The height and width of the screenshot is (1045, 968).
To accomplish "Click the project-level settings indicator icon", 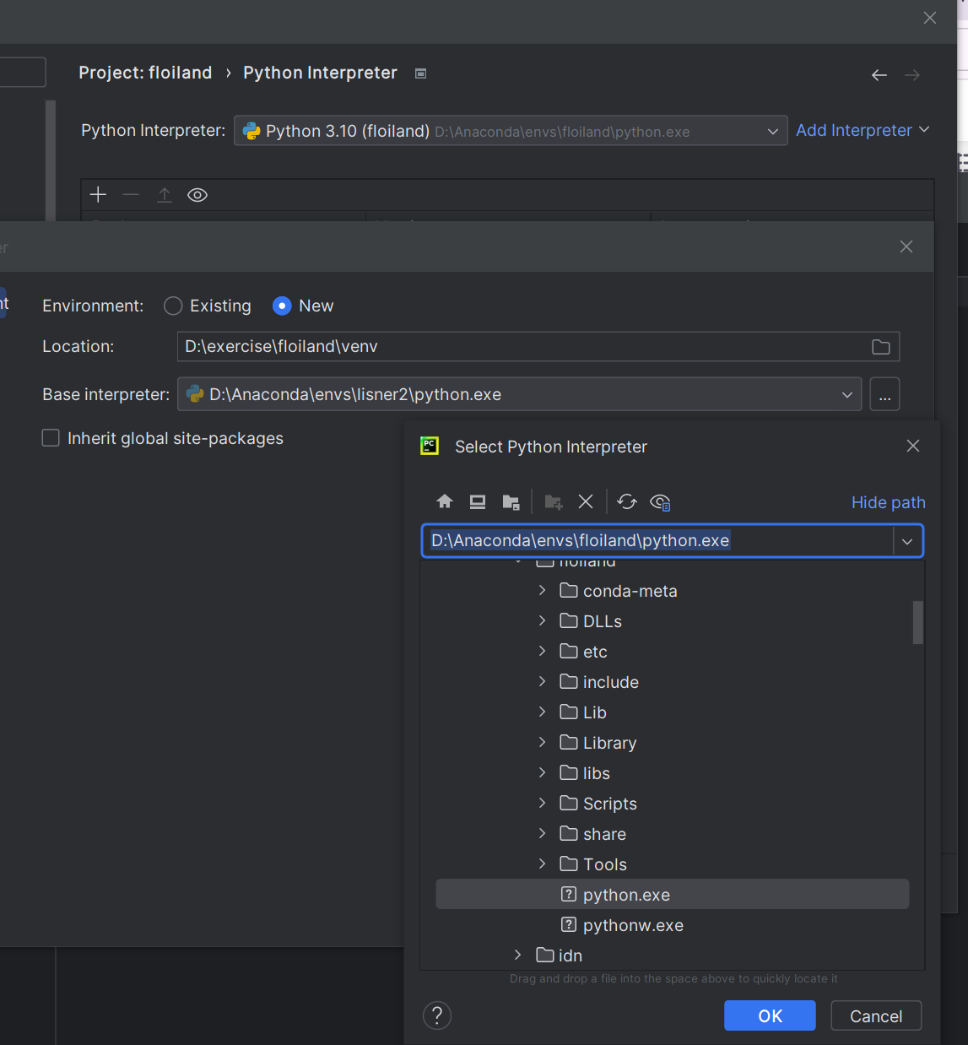I will pyautogui.click(x=420, y=73).
